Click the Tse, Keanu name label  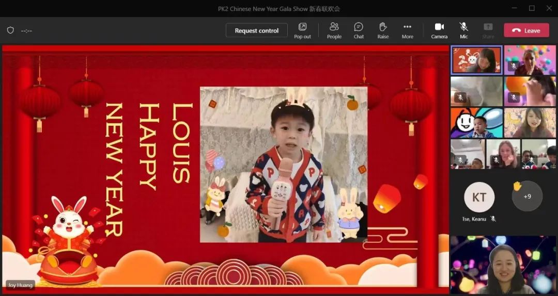[474, 219]
